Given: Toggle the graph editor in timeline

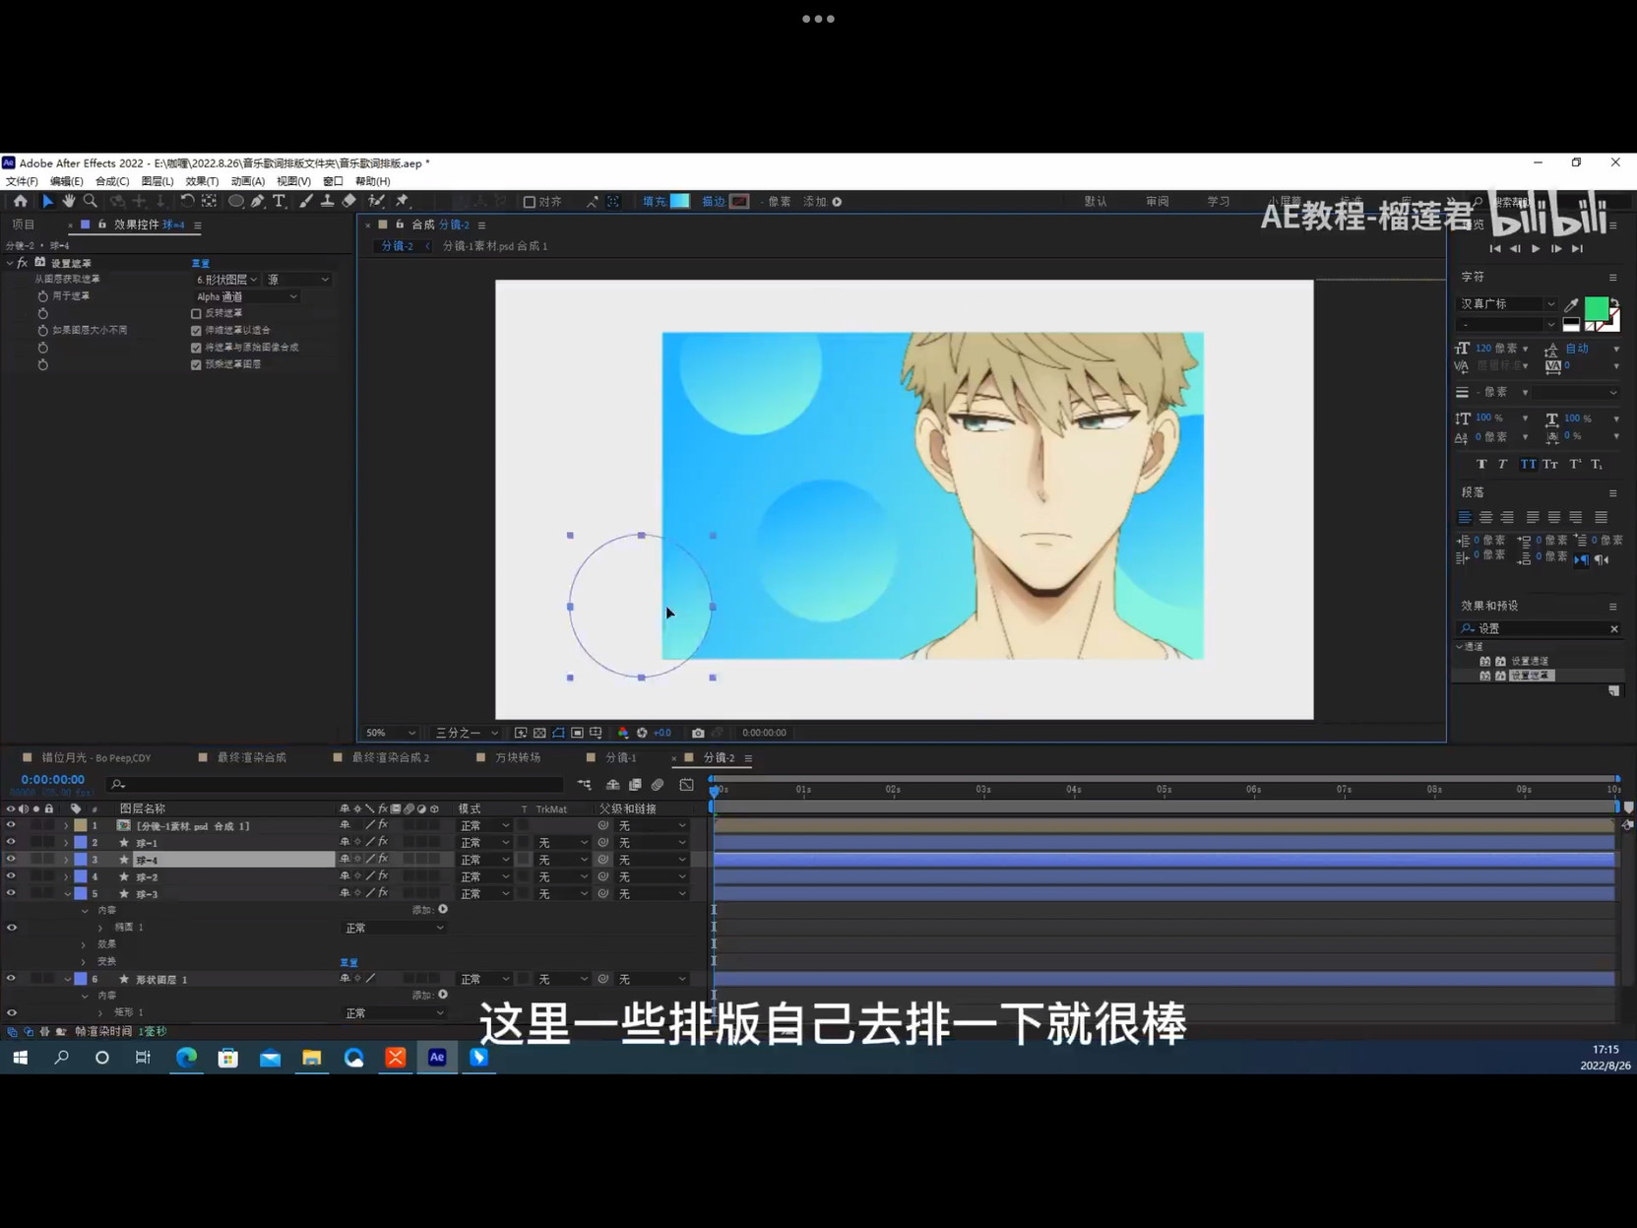Looking at the screenshot, I should 686,785.
